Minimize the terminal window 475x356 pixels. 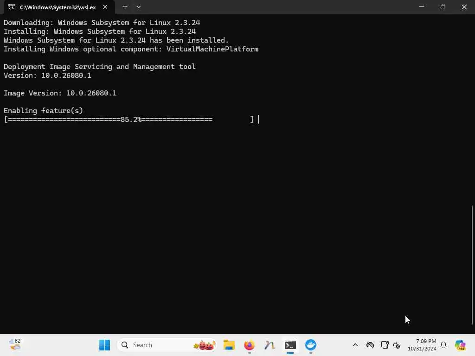click(x=421, y=7)
